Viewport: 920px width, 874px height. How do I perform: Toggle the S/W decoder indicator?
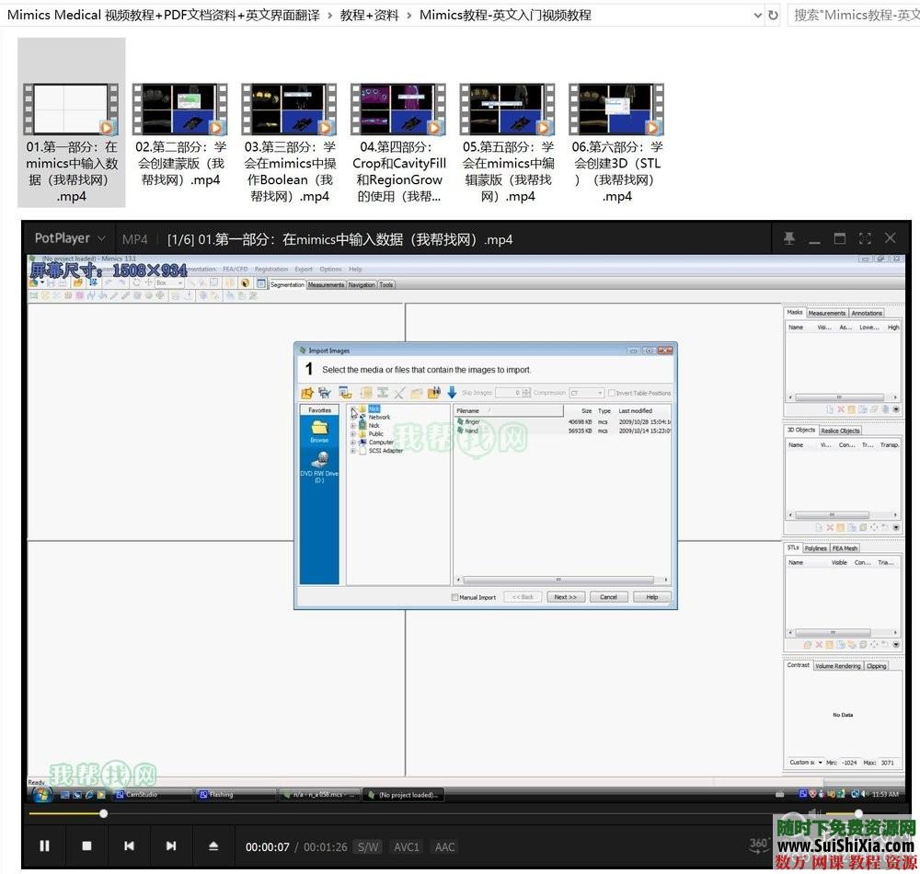pos(367,846)
